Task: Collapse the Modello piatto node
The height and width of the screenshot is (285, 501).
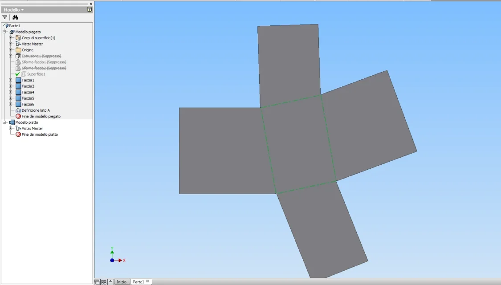Action: point(4,122)
